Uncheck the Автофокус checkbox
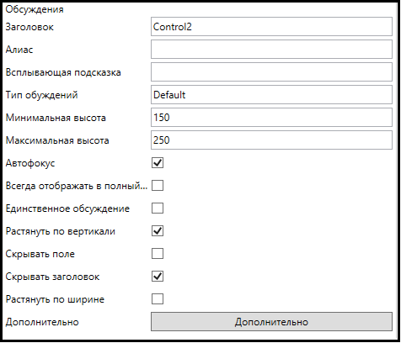This screenshot has width=401, height=343. pyautogui.click(x=158, y=163)
